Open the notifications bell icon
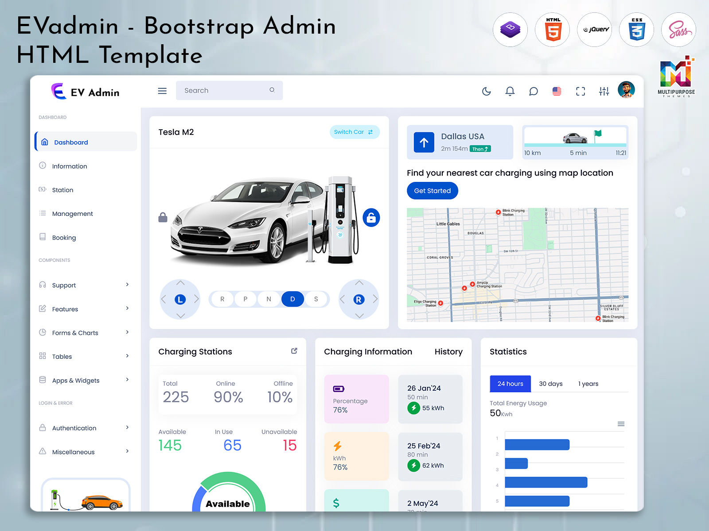709x531 pixels. pyautogui.click(x=510, y=91)
